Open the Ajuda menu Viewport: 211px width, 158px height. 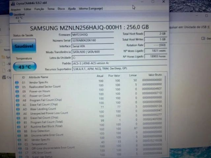pos(72,9)
